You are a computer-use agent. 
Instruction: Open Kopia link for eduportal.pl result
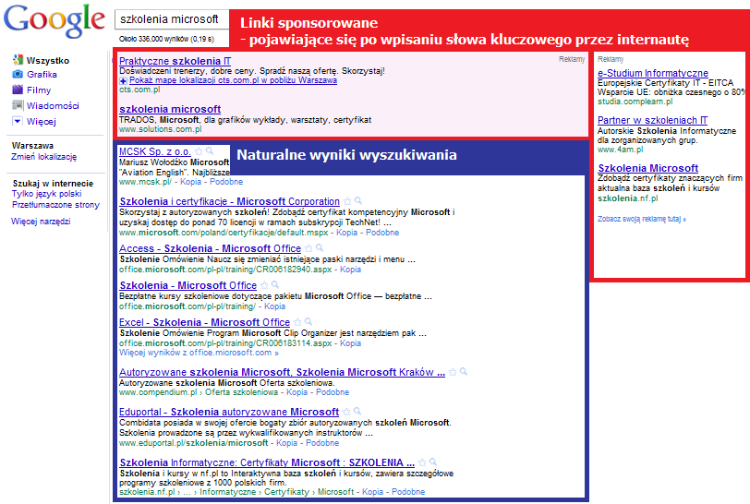[287, 443]
